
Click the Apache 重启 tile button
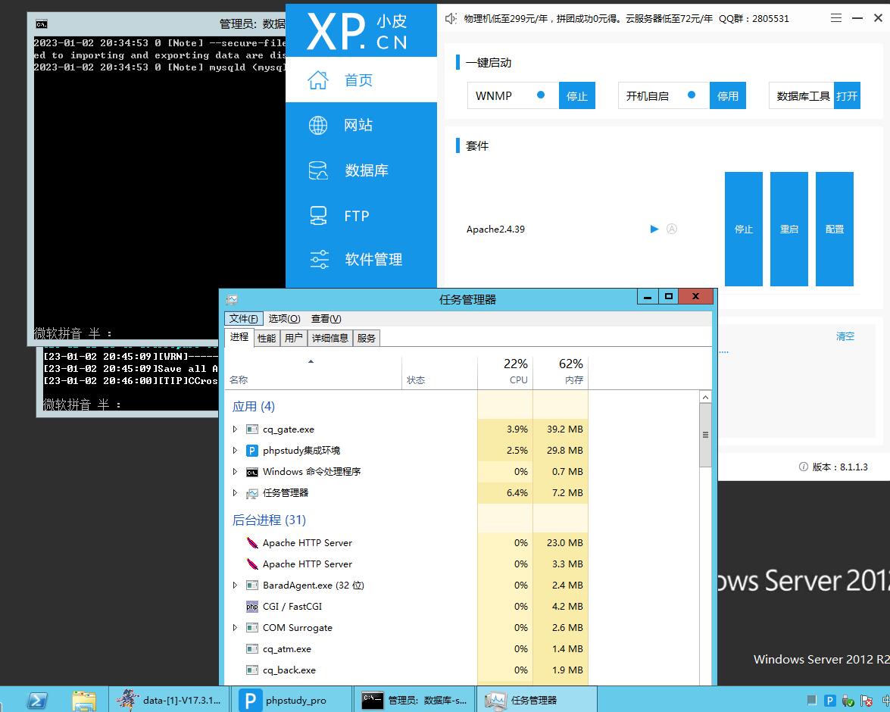tap(789, 229)
